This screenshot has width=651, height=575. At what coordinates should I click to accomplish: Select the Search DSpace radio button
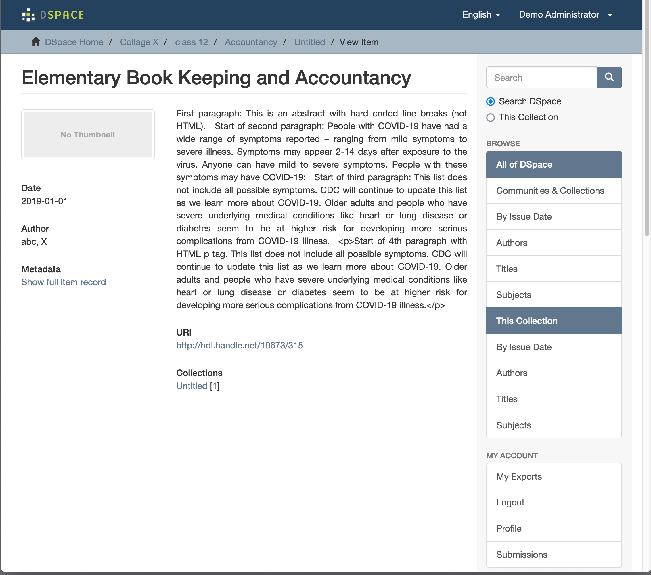(491, 101)
